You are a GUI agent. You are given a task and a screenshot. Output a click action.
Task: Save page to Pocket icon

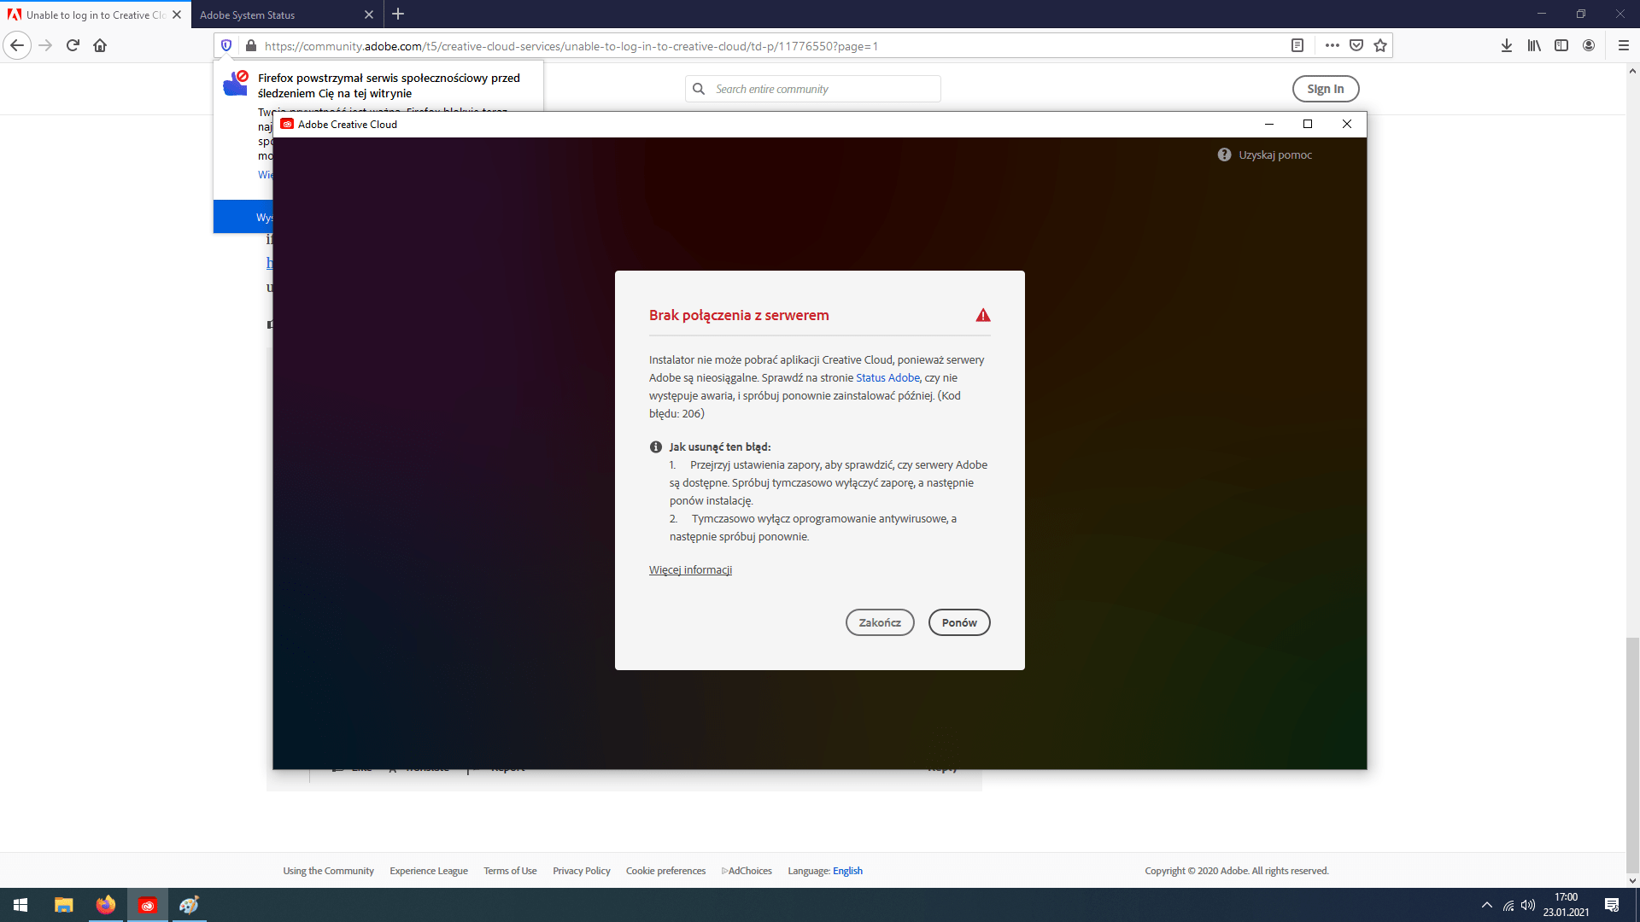[x=1356, y=46]
